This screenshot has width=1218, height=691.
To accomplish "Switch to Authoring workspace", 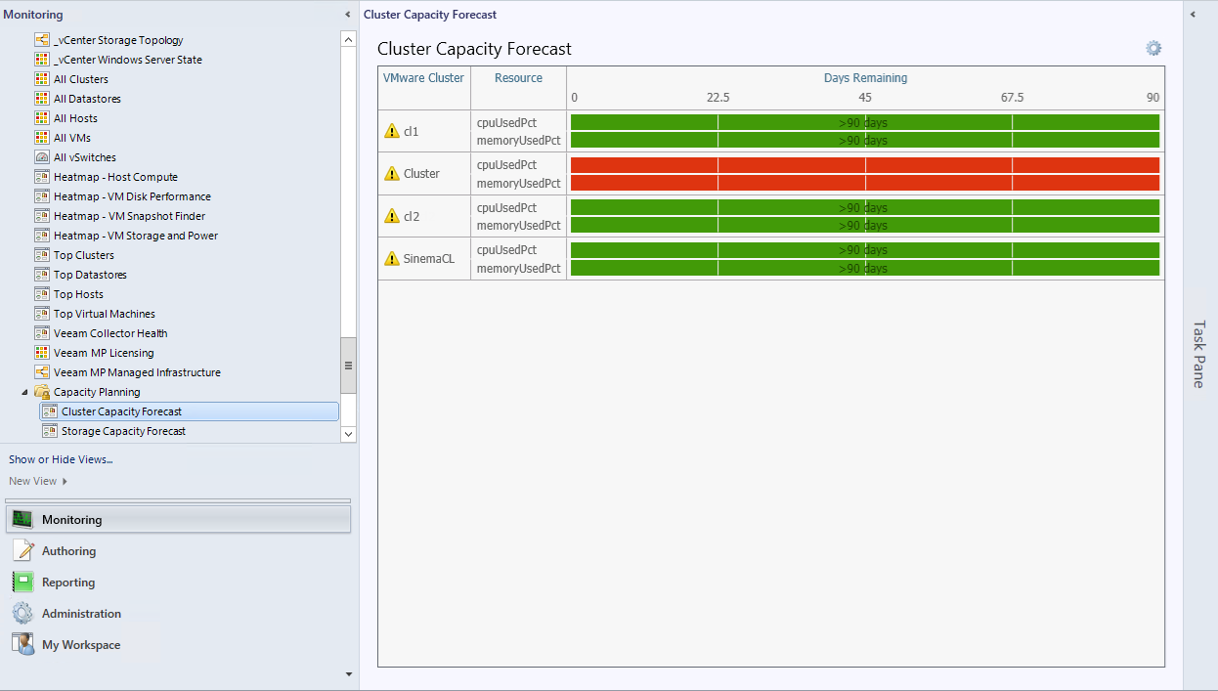I will pyautogui.click(x=178, y=550).
